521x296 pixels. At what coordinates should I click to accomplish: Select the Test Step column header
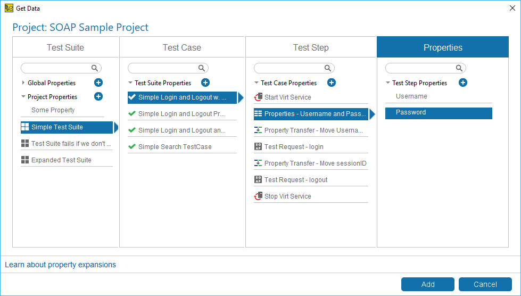(311, 47)
